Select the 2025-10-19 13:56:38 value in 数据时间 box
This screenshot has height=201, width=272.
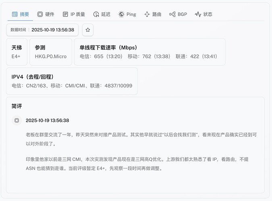(53, 30)
